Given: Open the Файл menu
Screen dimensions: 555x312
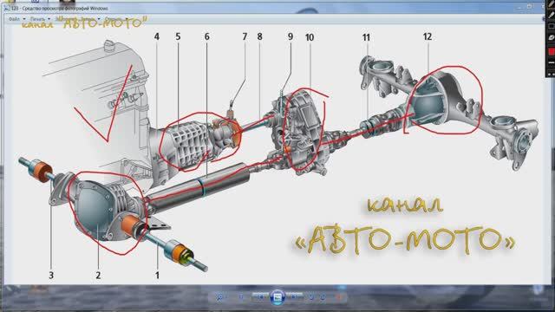Looking at the screenshot, I should point(14,19).
